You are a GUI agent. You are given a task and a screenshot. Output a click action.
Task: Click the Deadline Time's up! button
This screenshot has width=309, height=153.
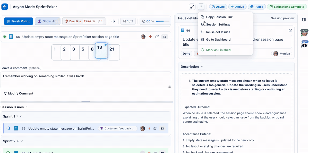[84, 21]
